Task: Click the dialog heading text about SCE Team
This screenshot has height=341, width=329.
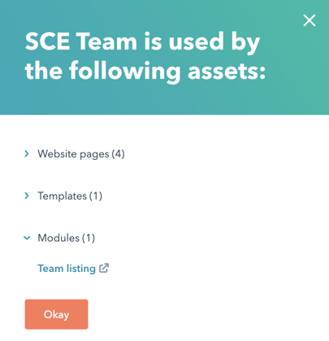Action: click(145, 56)
